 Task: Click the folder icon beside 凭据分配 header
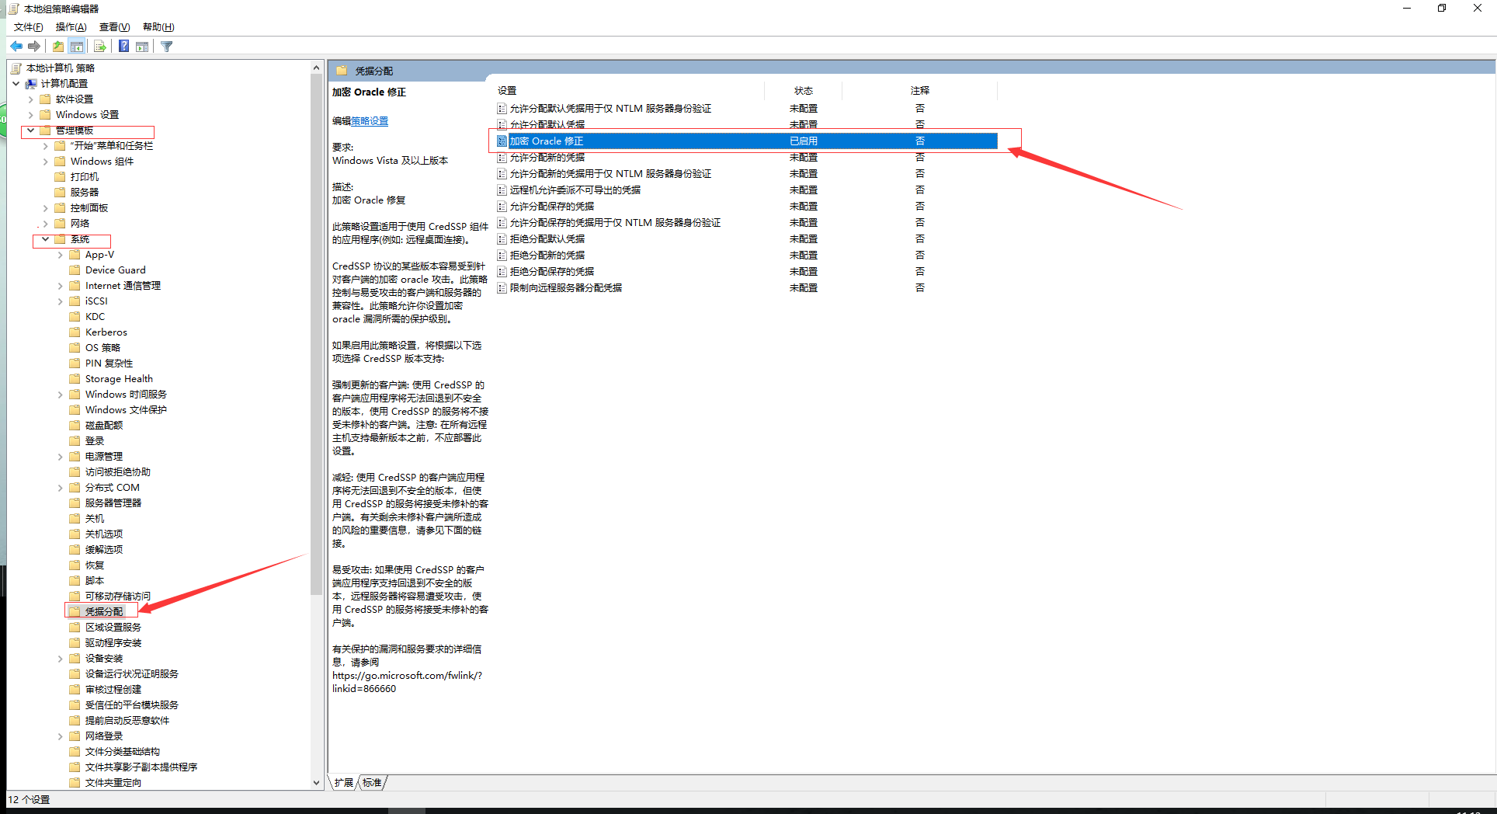[342, 71]
